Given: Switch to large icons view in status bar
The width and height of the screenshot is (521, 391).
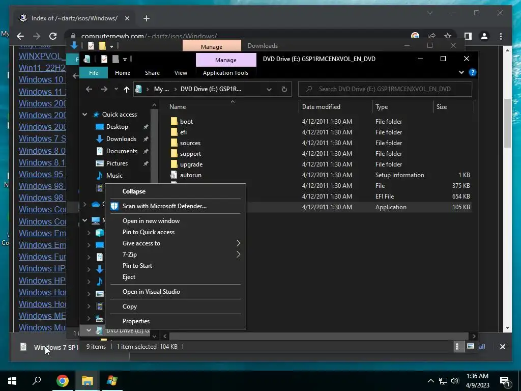Looking at the screenshot, I should 471,346.
